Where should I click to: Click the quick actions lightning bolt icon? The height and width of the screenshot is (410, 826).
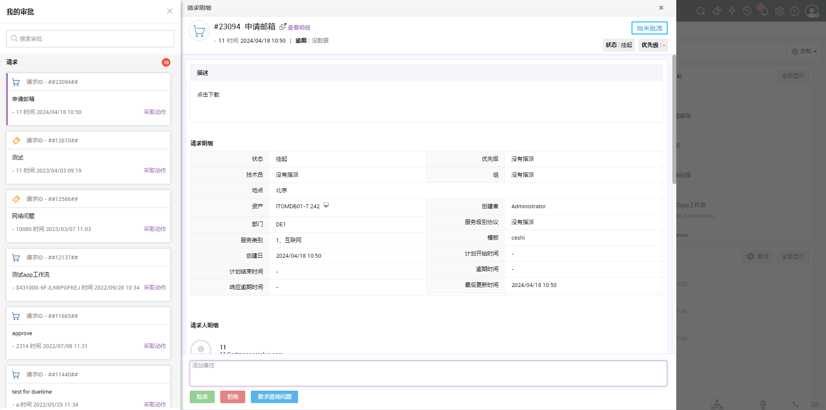point(732,11)
